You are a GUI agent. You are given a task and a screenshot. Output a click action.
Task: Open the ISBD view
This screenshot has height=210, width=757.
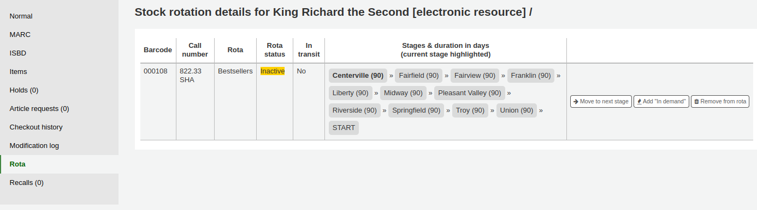(x=59, y=53)
